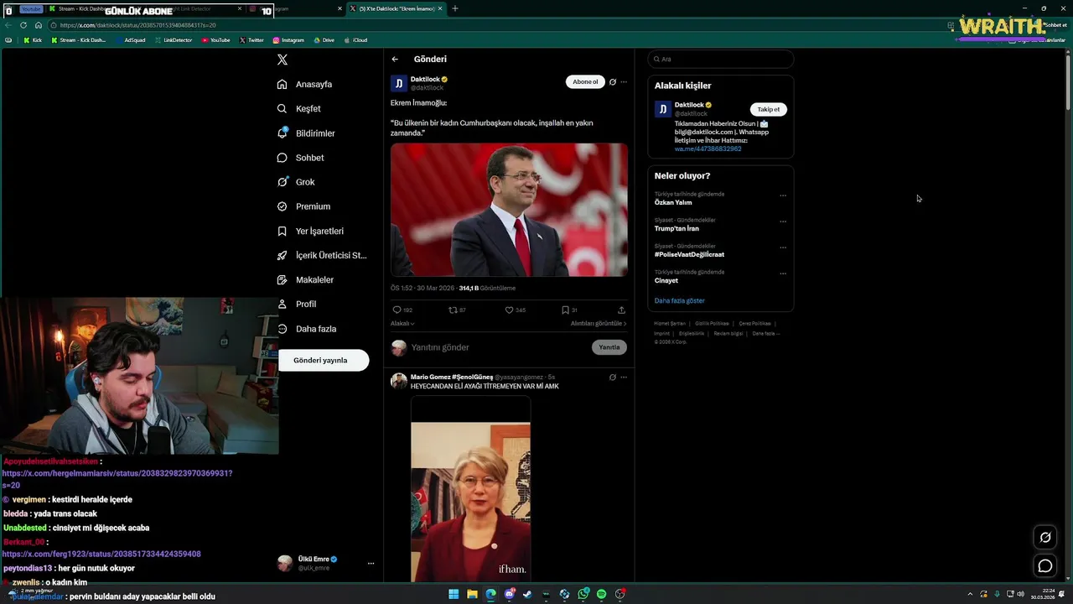Viewport: 1073px width, 604px height.
Task: Open File Explorer on taskbar
Action: click(x=472, y=594)
